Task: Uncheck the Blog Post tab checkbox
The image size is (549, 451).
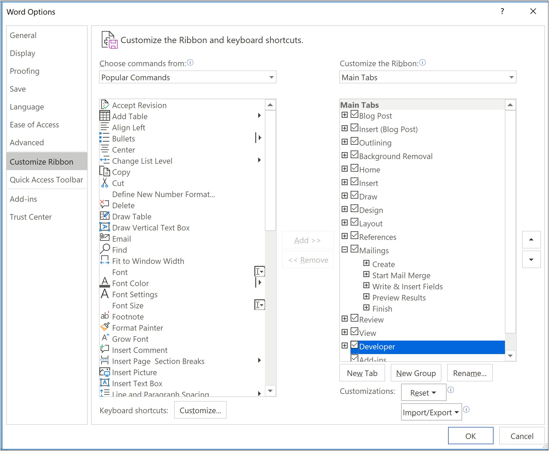Action: pos(355,114)
